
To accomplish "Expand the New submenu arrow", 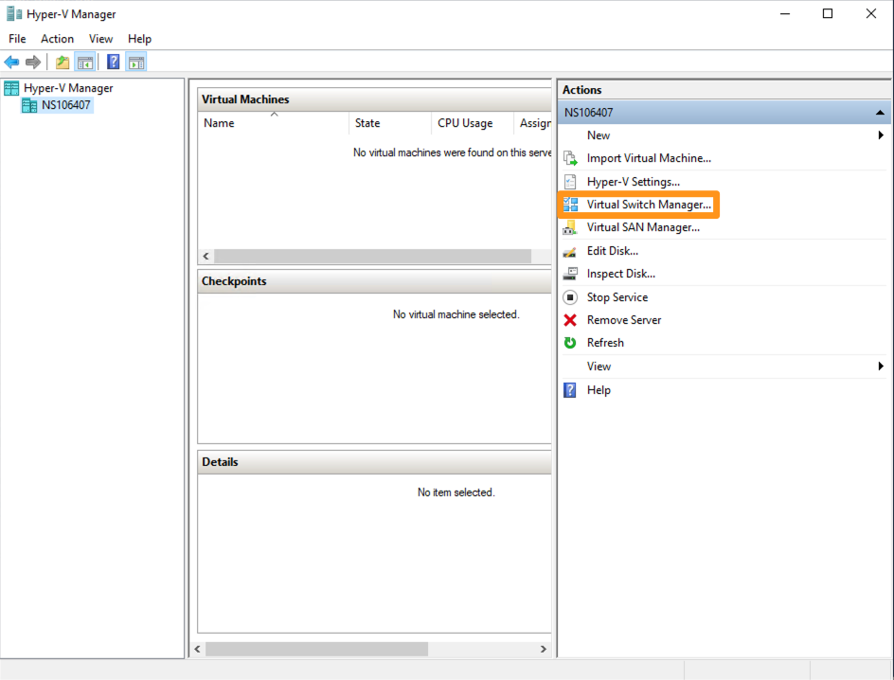I will point(881,135).
